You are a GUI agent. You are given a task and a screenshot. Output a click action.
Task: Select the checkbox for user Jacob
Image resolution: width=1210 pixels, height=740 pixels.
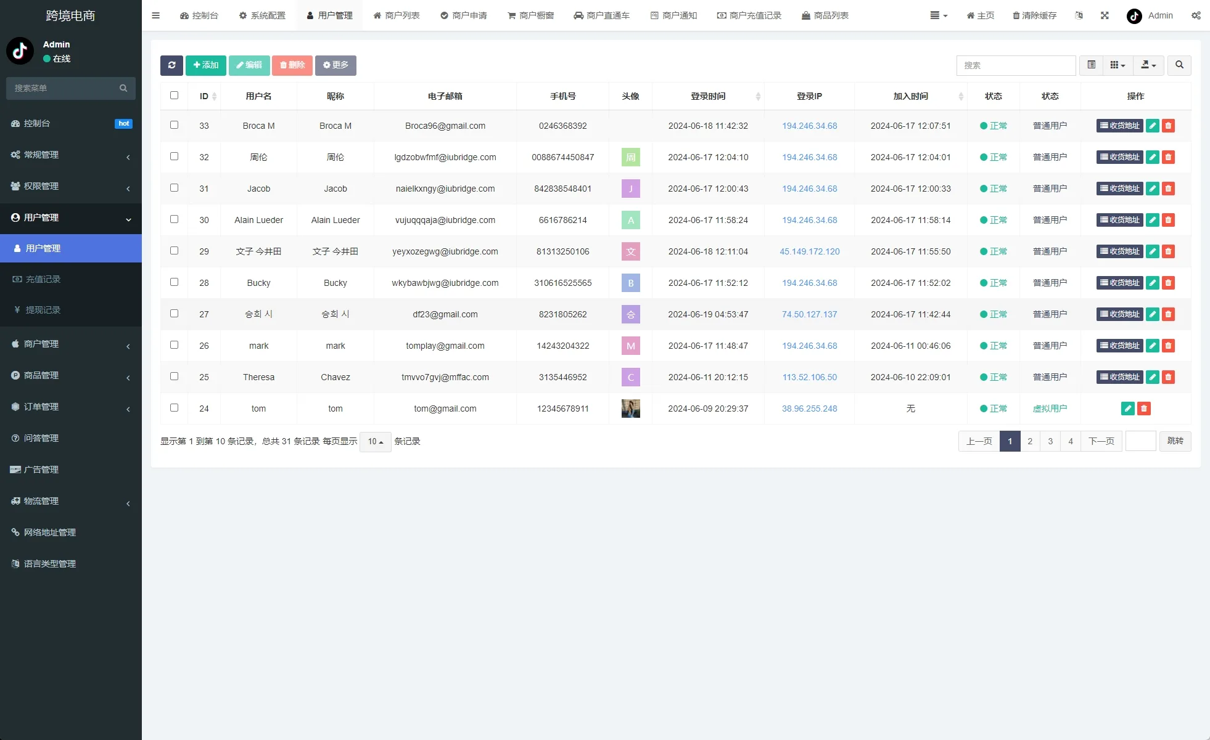point(175,189)
